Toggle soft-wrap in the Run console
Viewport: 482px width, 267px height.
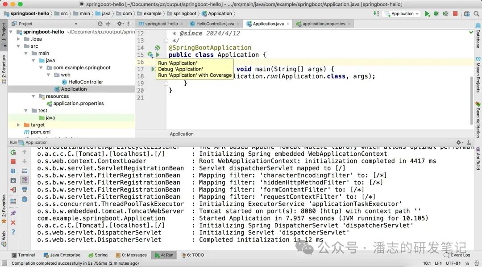pyautogui.click(x=25, y=171)
